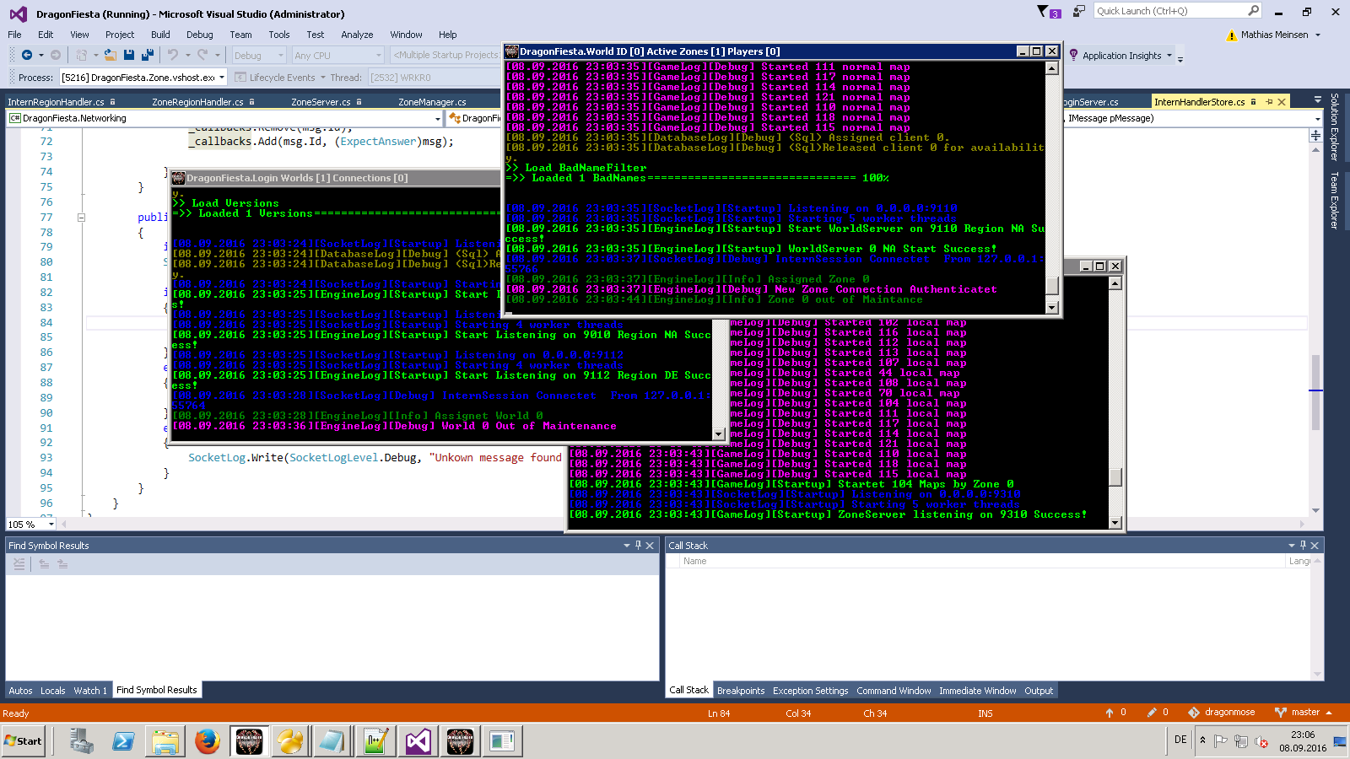Expand the Lifecycle Events dropdown arrow
The image size is (1350, 759).
pos(323,78)
